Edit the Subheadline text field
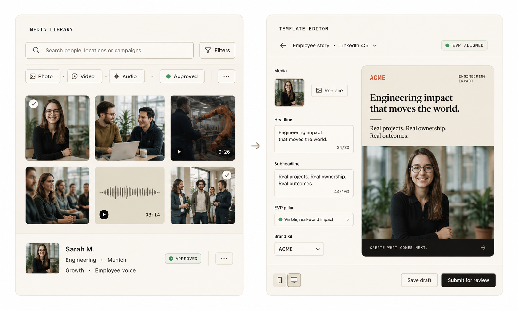Image resolution: width=518 pixels, height=311 pixels. pyautogui.click(x=314, y=183)
